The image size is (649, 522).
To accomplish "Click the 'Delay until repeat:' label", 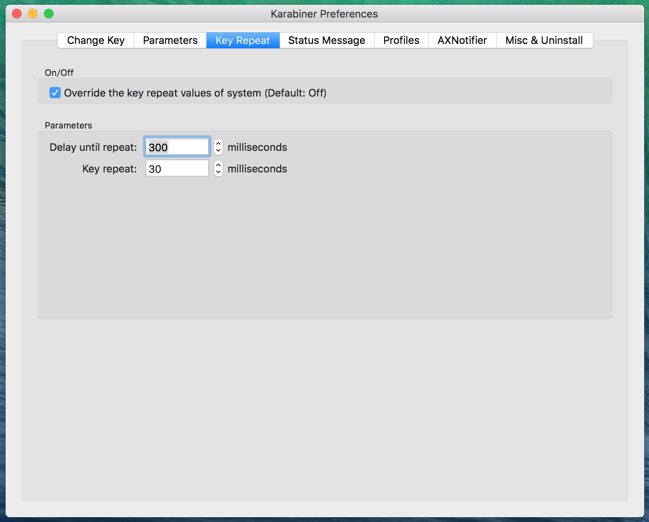I will pyautogui.click(x=93, y=147).
